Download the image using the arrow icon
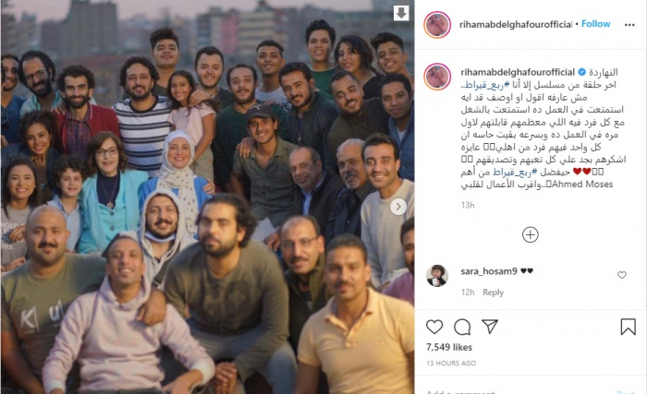The height and width of the screenshot is (394, 647). (x=401, y=13)
